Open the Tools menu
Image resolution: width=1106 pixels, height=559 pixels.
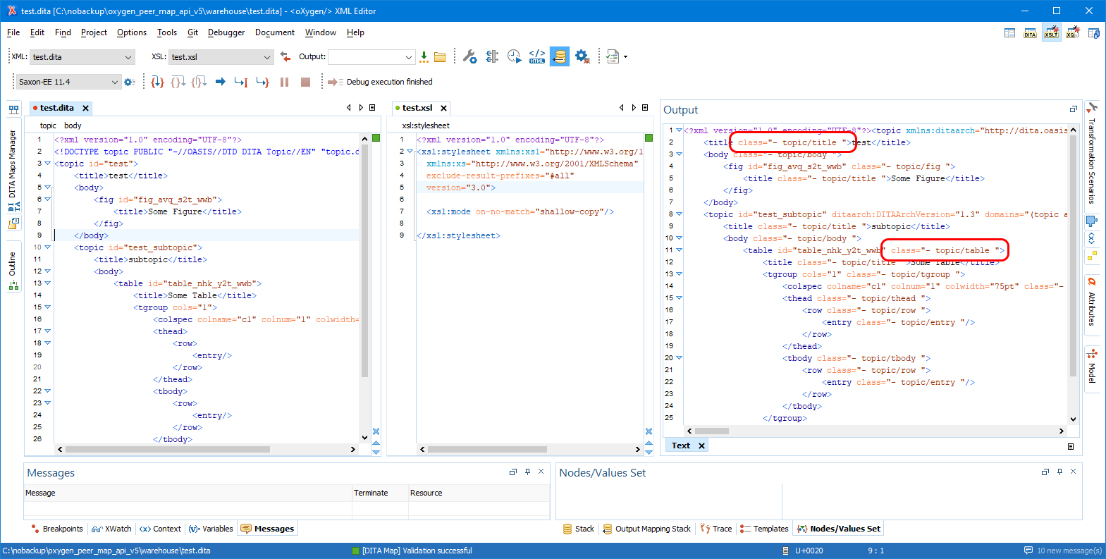pos(167,32)
